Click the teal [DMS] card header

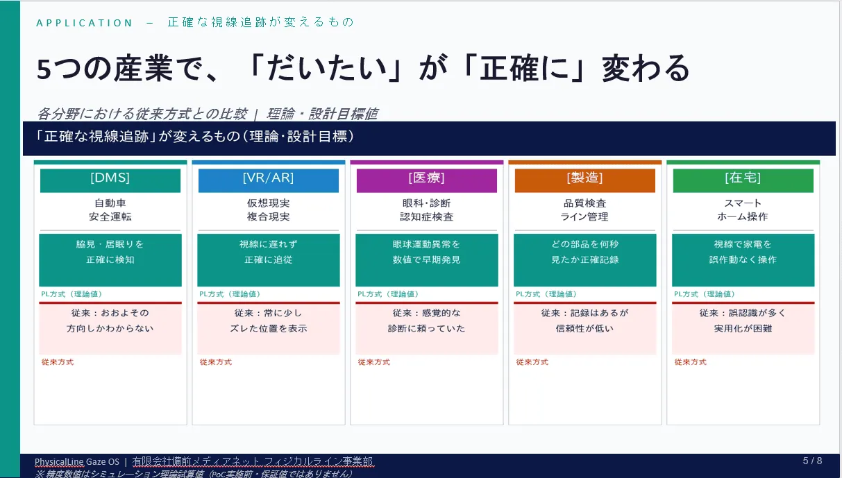coord(110,179)
